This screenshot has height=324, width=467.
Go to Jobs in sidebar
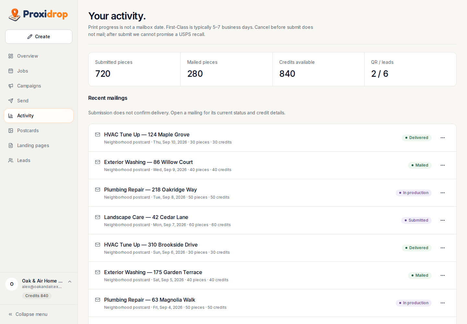pos(39,71)
